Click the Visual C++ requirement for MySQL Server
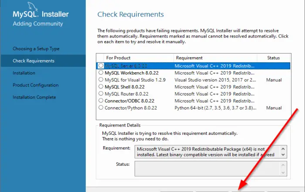Image resolution: width=305 pixels, height=192 pixels. 214,66
